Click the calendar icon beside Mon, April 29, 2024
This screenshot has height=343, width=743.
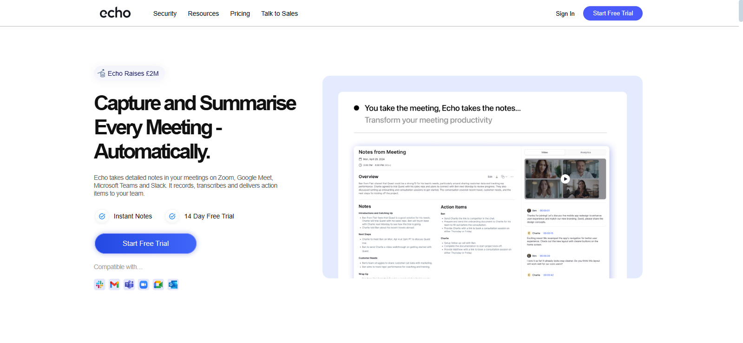pos(360,159)
